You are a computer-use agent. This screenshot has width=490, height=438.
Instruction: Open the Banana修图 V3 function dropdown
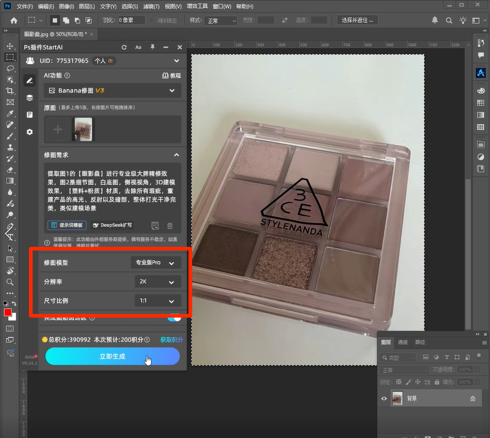pos(112,91)
